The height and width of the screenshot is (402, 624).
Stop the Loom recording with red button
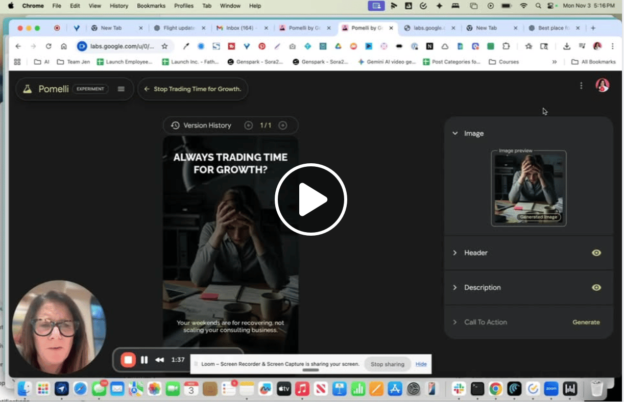tap(128, 360)
